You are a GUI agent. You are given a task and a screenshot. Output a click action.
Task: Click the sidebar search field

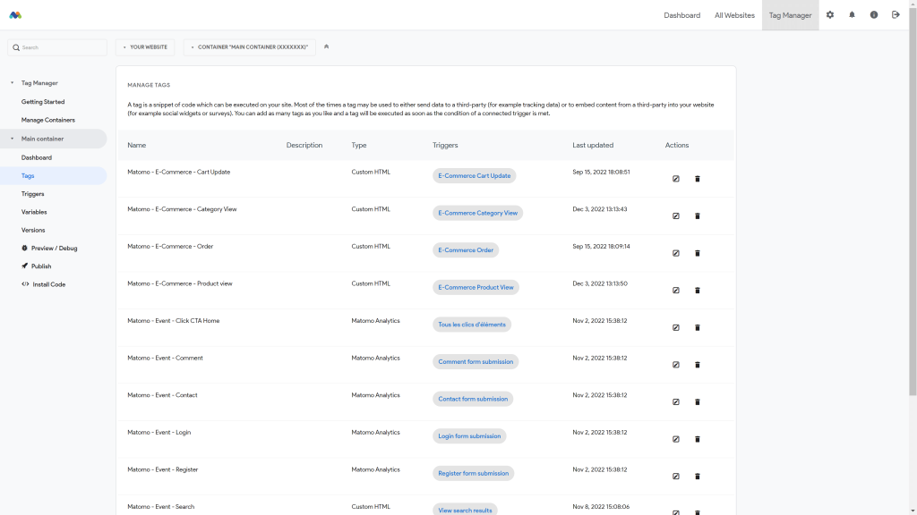pyautogui.click(x=57, y=47)
